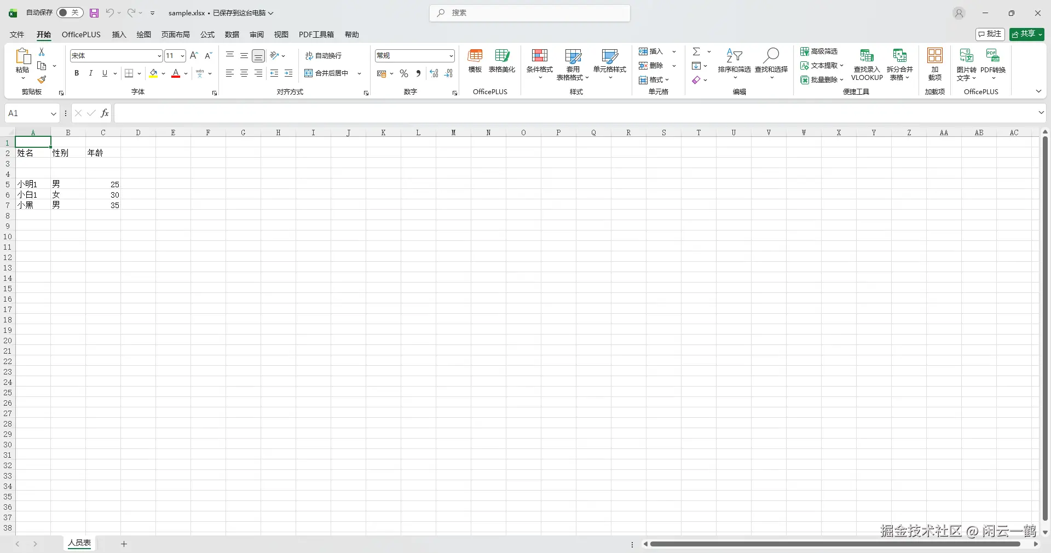1051x553 pixels.
Task: Click the Cut scissors icon
Action: [x=42, y=51]
